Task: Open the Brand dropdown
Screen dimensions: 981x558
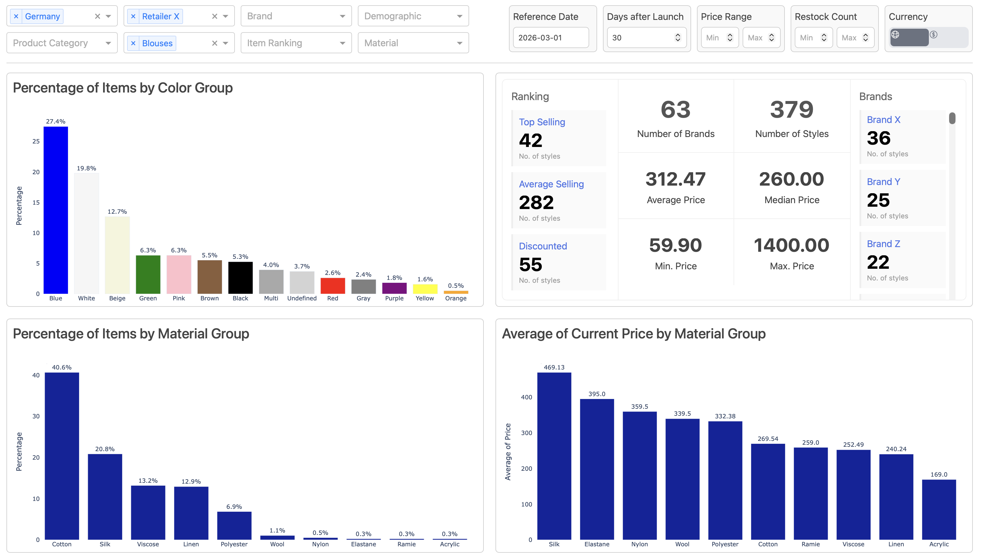Action: tap(342, 16)
